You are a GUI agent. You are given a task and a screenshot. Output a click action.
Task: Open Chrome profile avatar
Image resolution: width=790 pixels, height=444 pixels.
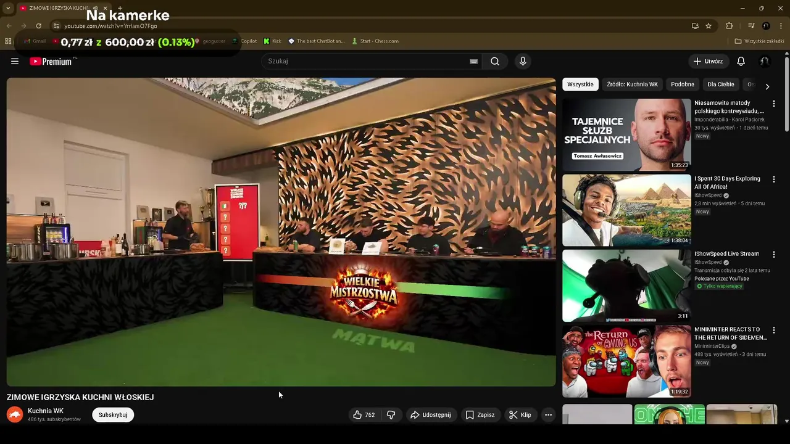coord(766,26)
